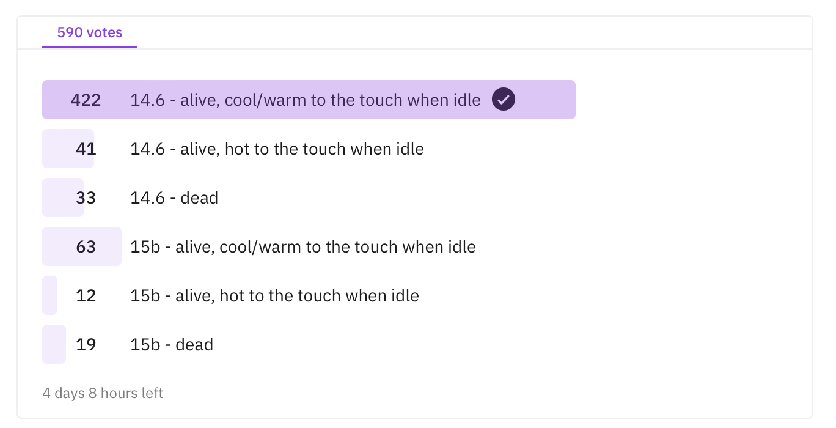Click the result bar beside "15b - dead"
Image resolution: width=836 pixels, height=428 pixels.
point(54,344)
